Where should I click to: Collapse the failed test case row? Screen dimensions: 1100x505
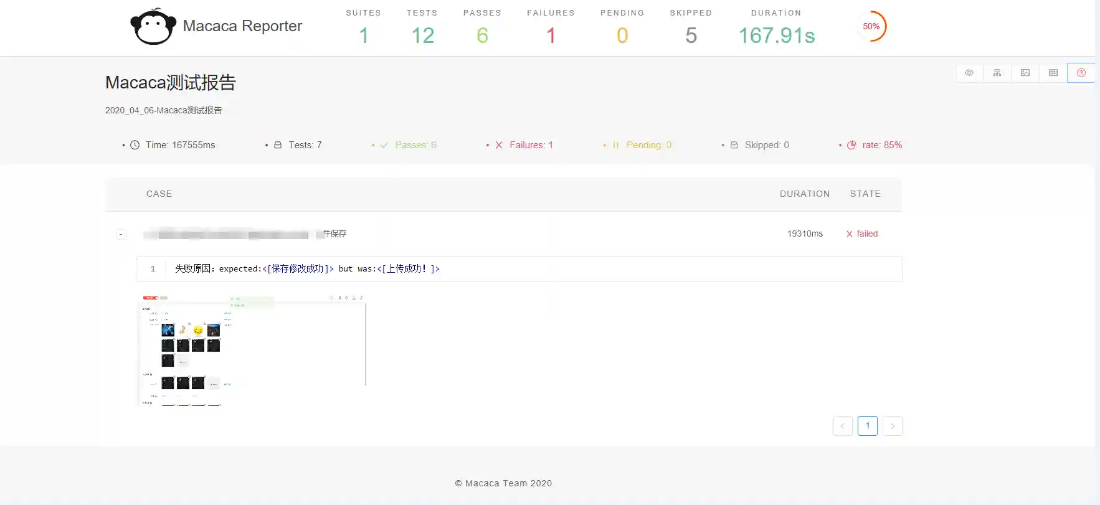click(x=121, y=235)
